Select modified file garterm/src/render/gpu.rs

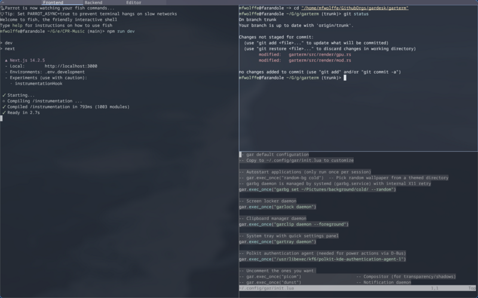click(x=320, y=54)
